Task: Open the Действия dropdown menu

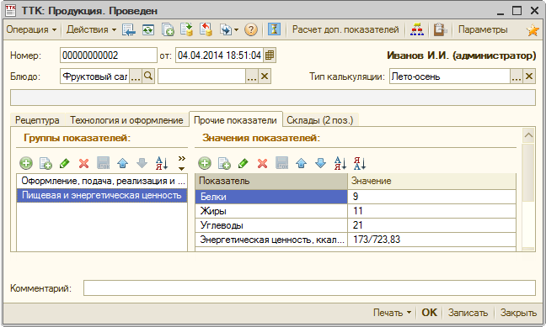Action: click(x=92, y=29)
